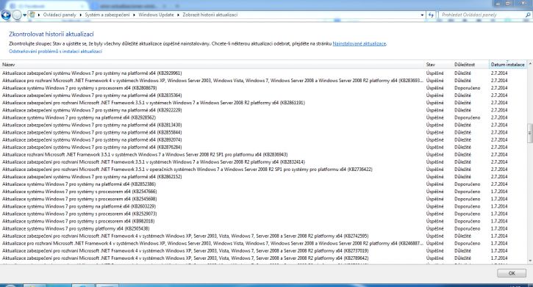Select the .NET Framework update KB2832414
The image size is (533, 287).
click(263, 162)
